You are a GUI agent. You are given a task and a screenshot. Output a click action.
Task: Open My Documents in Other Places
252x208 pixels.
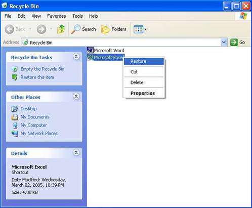pyautogui.click(x=35, y=117)
